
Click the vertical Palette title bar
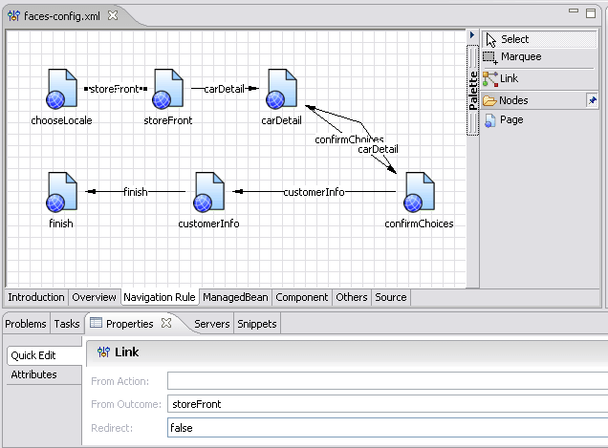472,91
